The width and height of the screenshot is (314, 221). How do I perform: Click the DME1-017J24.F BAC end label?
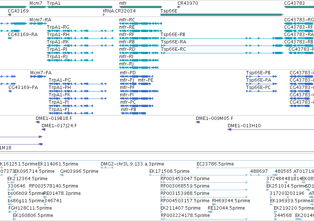click(59, 126)
